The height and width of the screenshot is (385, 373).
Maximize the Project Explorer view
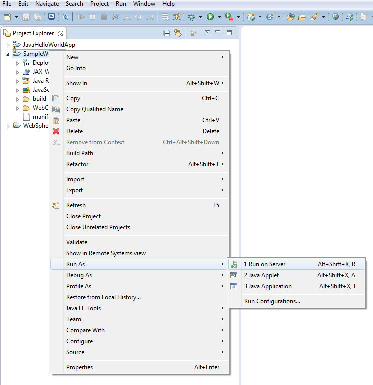click(x=229, y=33)
